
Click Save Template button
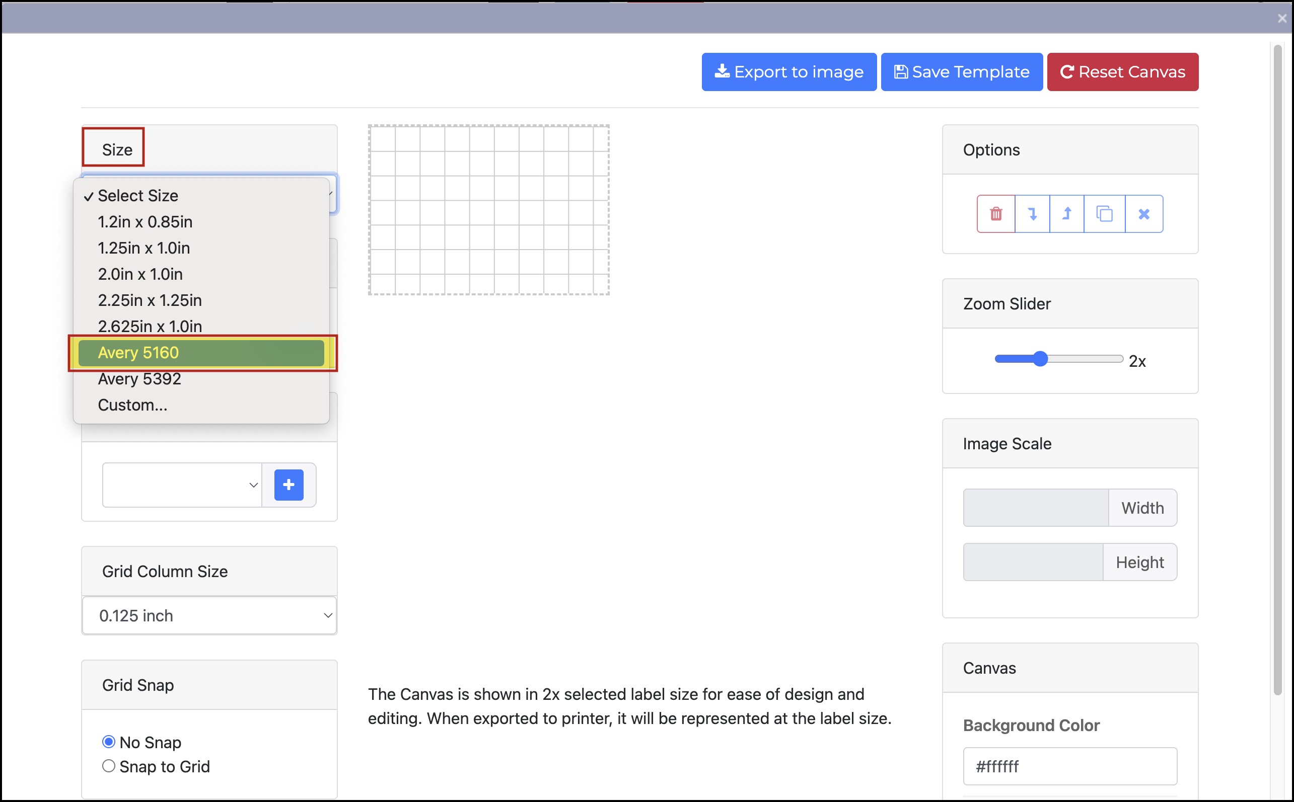tap(961, 72)
